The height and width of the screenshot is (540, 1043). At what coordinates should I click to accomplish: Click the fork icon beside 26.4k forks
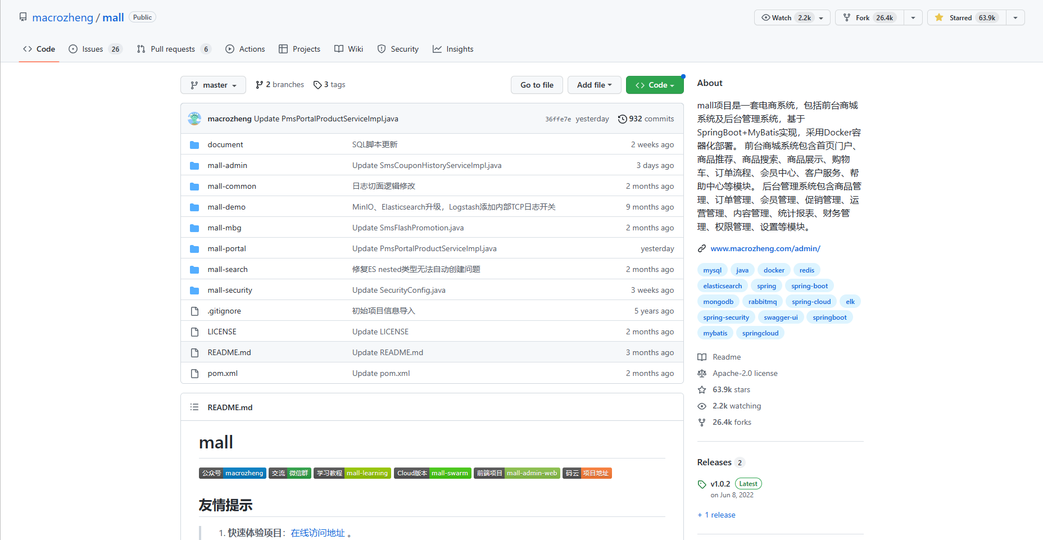(702, 422)
